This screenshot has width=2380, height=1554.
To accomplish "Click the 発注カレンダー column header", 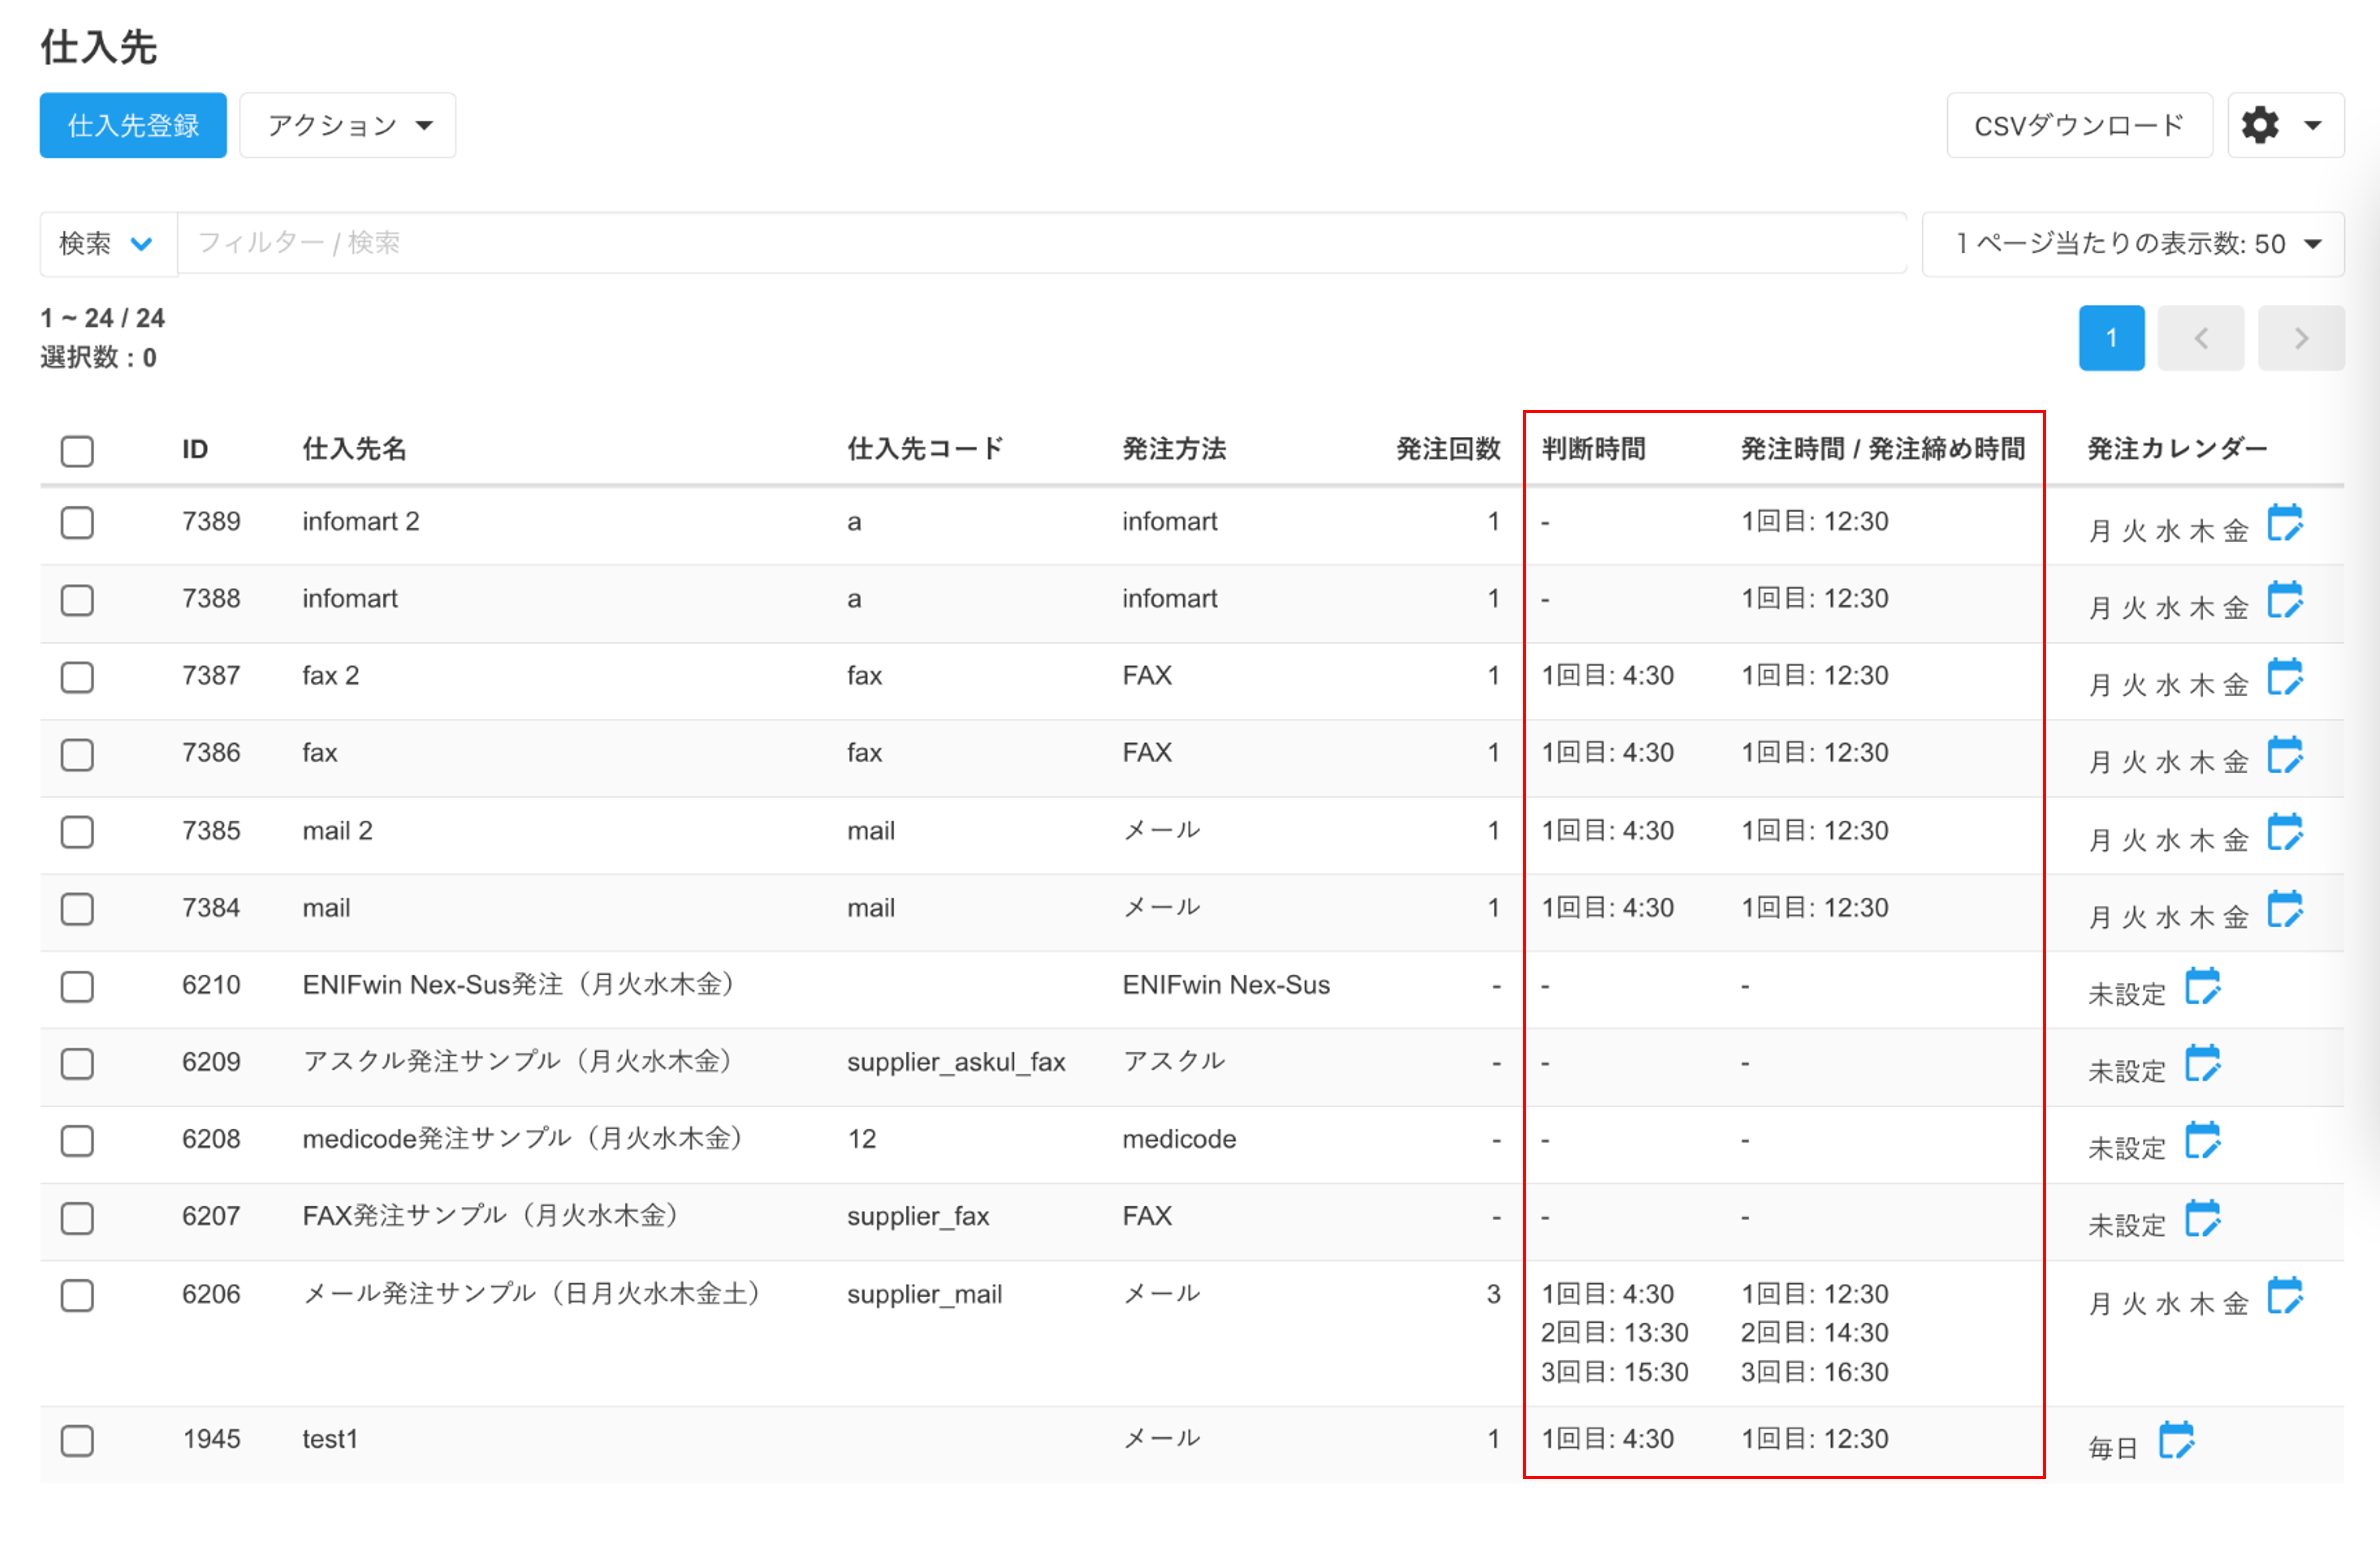I will [2176, 449].
